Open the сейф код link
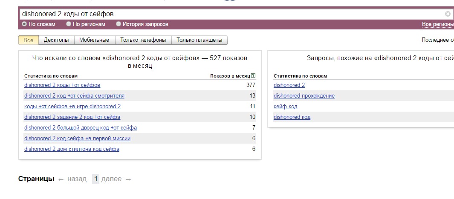Screen dimensions: 454x199 click(285, 107)
